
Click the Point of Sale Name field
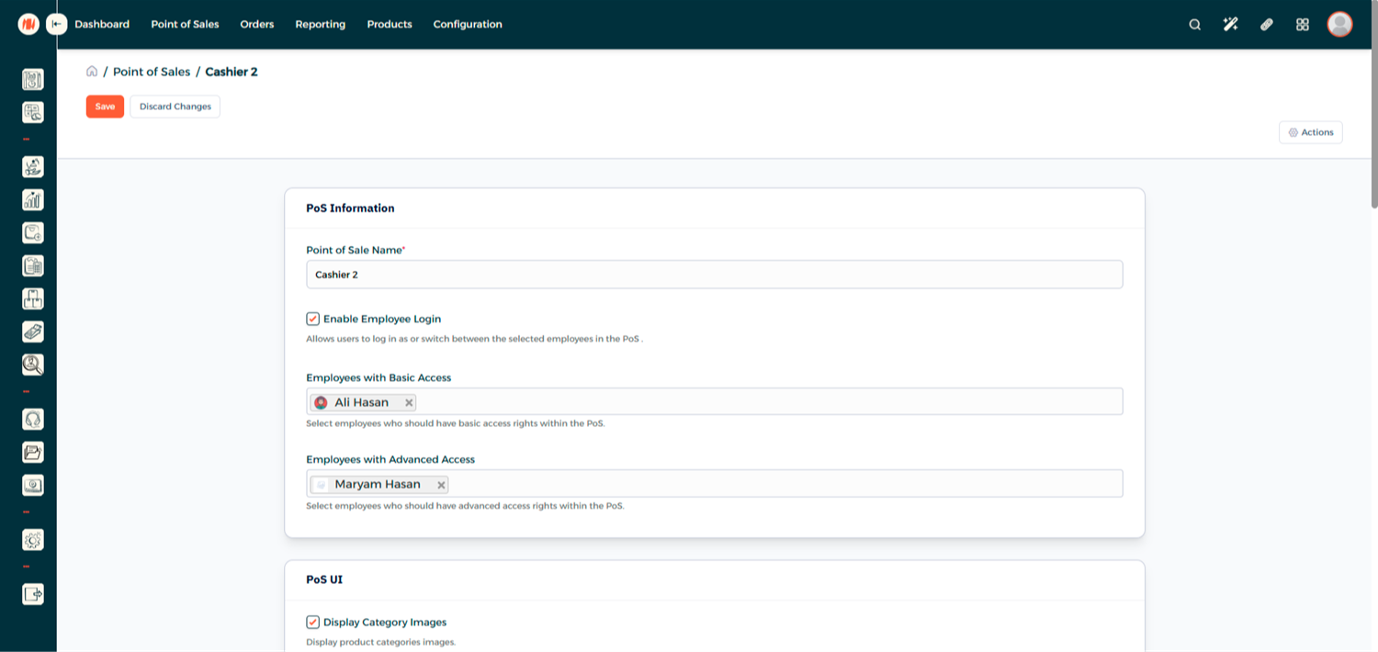point(714,275)
